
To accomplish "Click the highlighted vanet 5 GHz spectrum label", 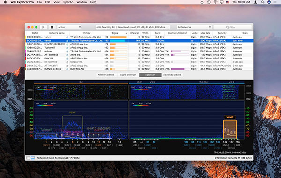I will 230,117.
